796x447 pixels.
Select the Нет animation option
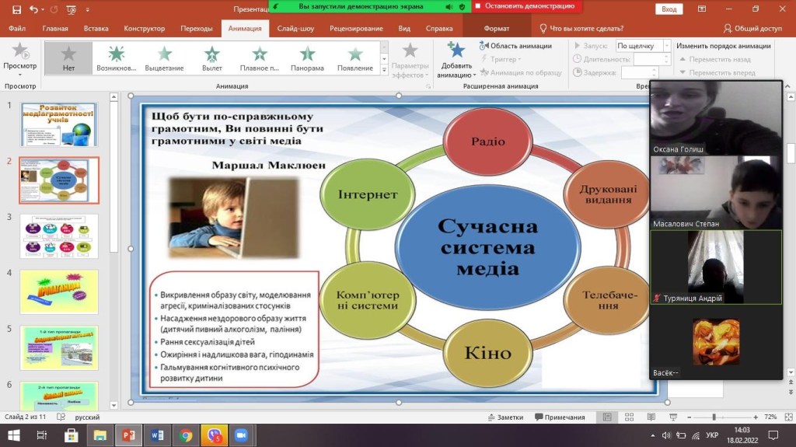[x=68, y=58]
